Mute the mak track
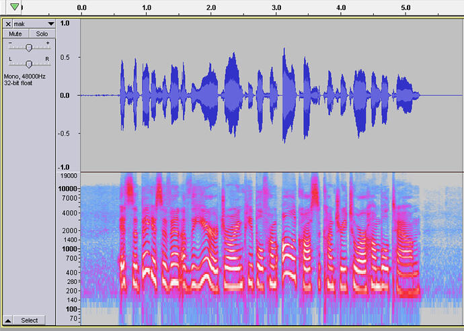The height and width of the screenshot is (331, 464). [15, 34]
